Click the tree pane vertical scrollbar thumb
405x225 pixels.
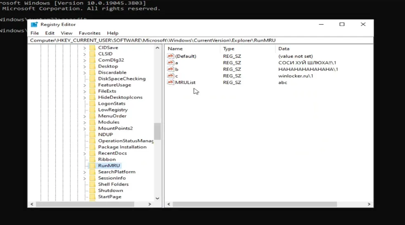tap(157, 131)
